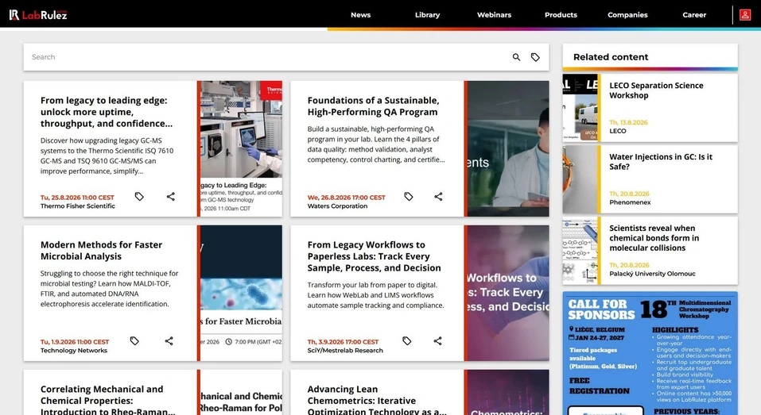
Task: Click 'Phenomenex' under Water Injections item
Action: [630, 202]
